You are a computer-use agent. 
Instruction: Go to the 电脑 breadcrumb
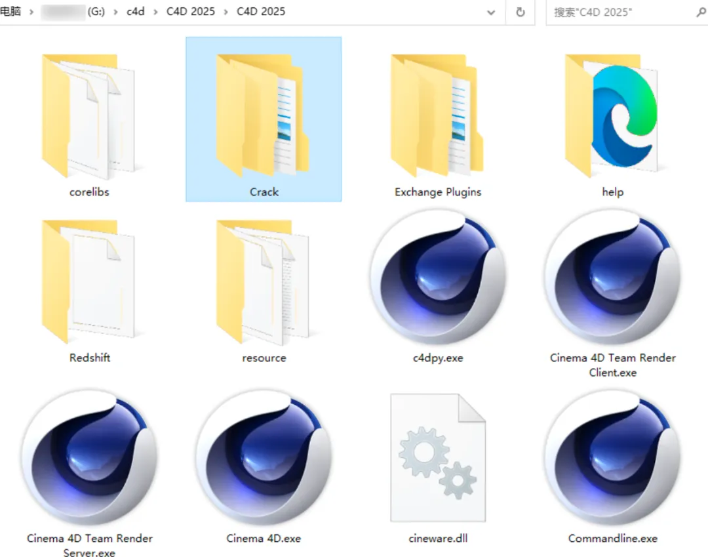10,11
